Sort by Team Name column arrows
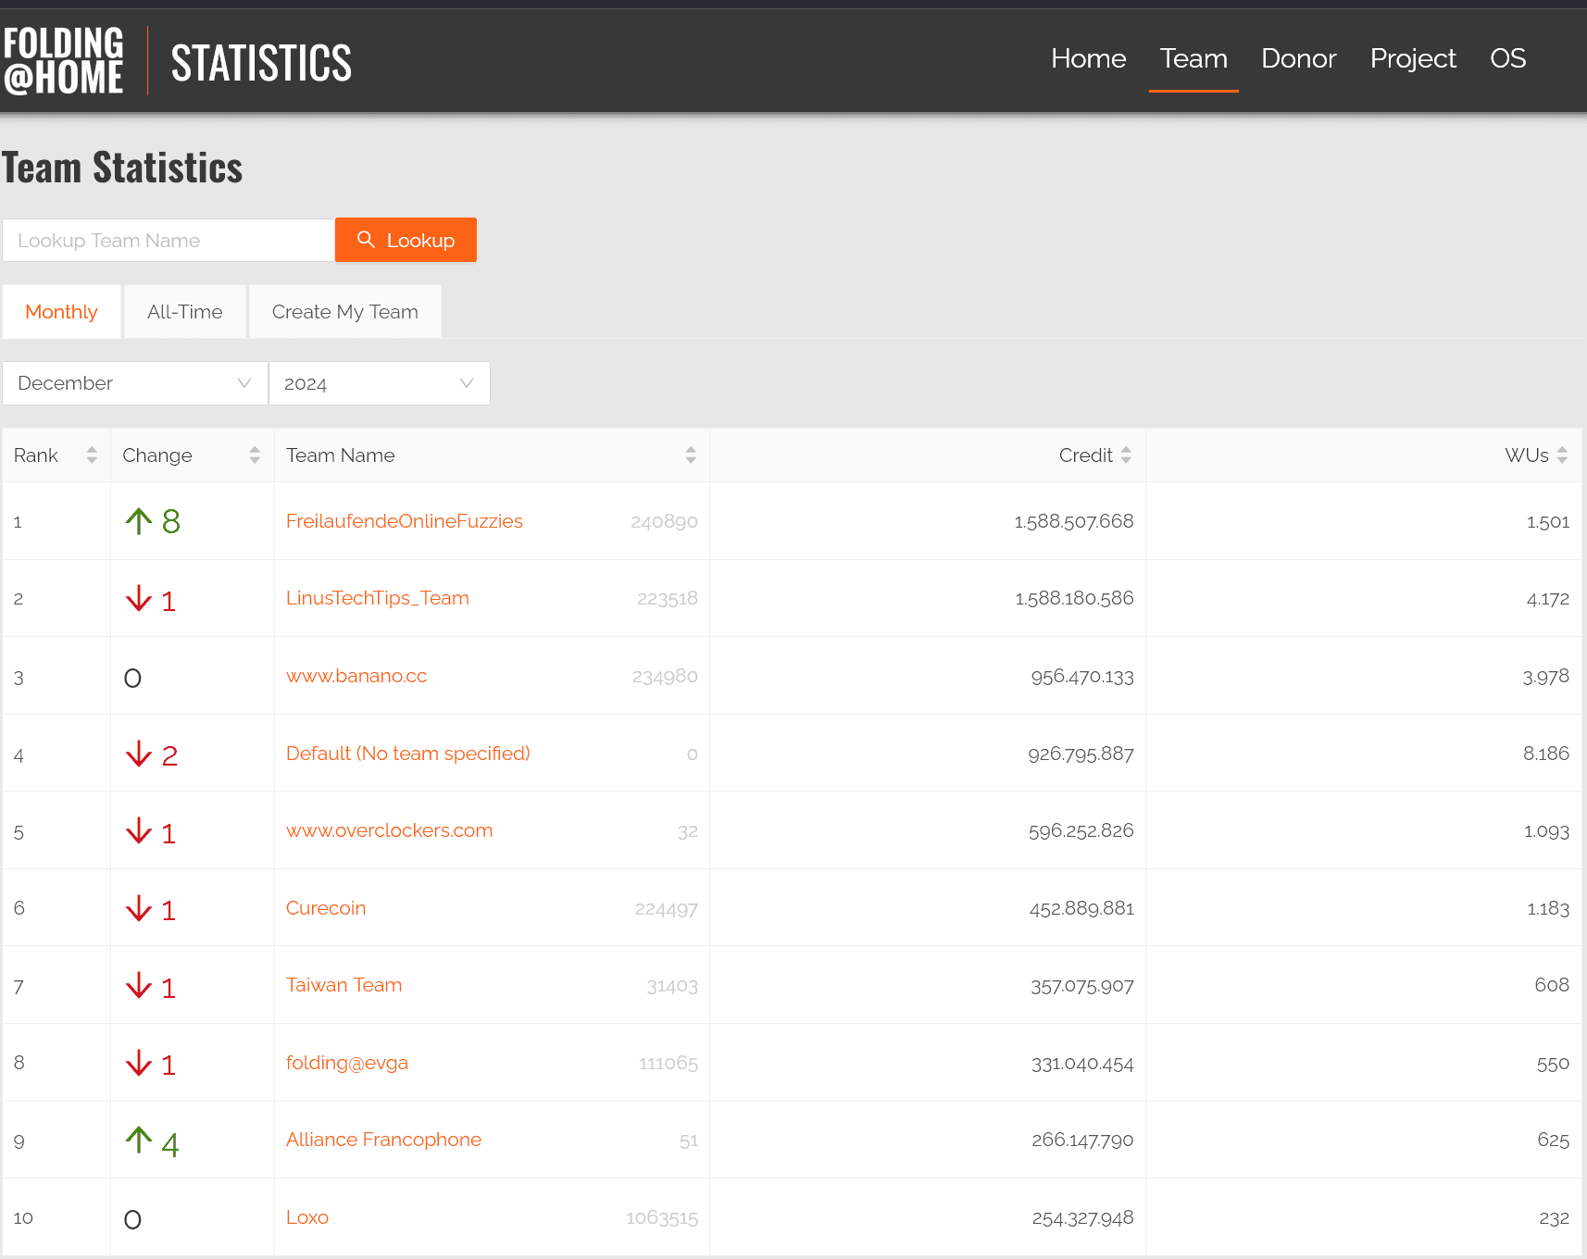Screen dimensions: 1587x1259 [x=691, y=455]
